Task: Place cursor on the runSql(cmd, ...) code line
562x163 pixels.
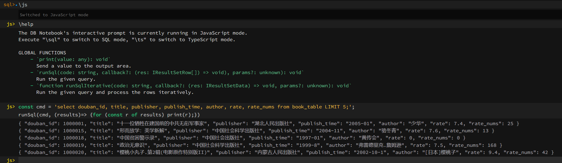Action: tap(109, 115)
